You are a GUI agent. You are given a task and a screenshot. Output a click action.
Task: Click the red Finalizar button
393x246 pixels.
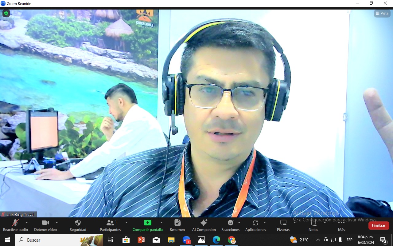379,225
